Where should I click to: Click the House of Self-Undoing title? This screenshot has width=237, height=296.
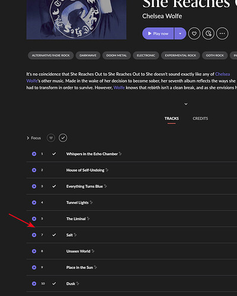coord(85,170)
